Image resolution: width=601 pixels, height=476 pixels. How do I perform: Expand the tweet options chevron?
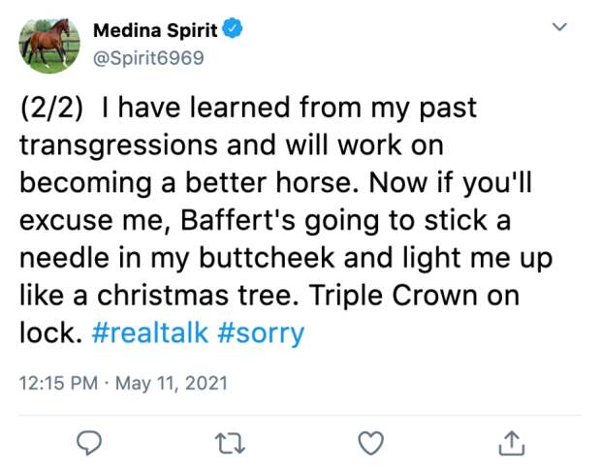[x=559, y=27]
